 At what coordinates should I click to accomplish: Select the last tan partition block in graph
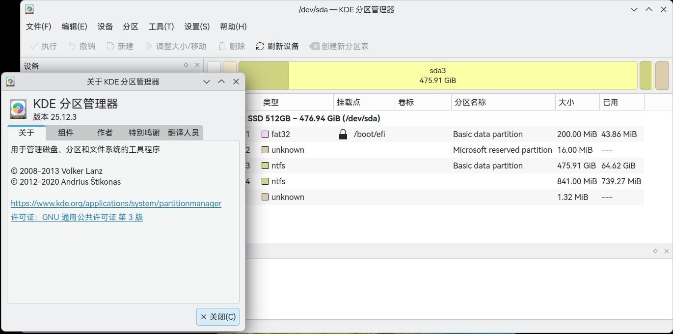tap(662, 76)
